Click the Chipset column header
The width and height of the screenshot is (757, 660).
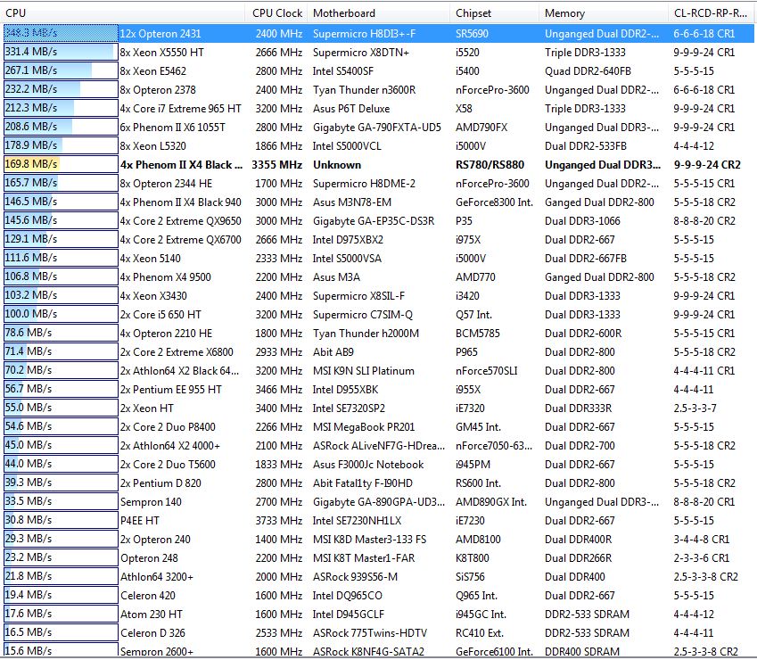473,13
